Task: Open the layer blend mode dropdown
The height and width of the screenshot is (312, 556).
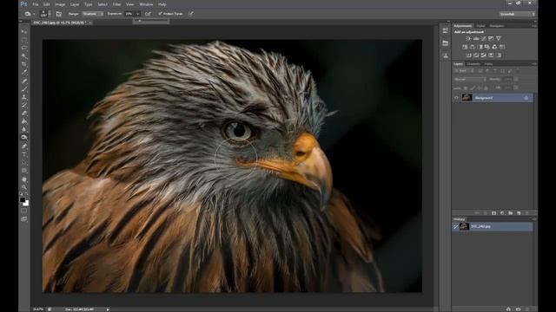Action: (470, 79)
